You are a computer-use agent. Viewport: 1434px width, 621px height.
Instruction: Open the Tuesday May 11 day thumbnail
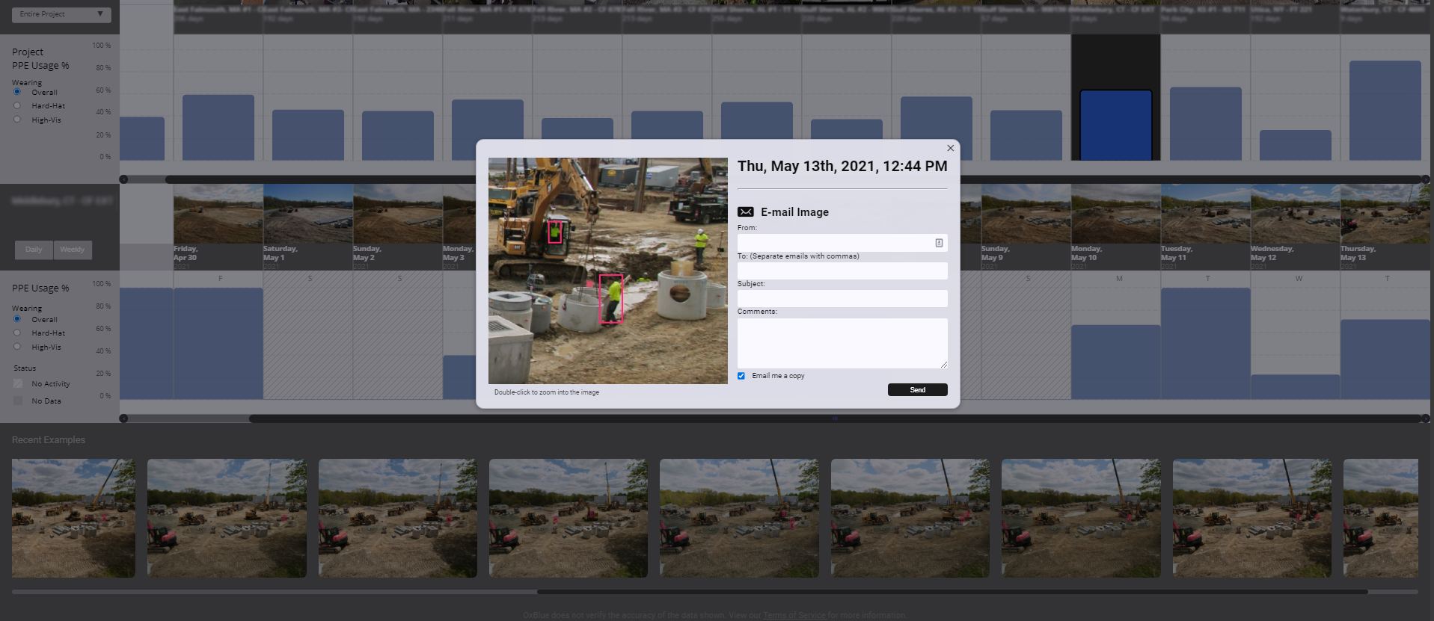1206,214
